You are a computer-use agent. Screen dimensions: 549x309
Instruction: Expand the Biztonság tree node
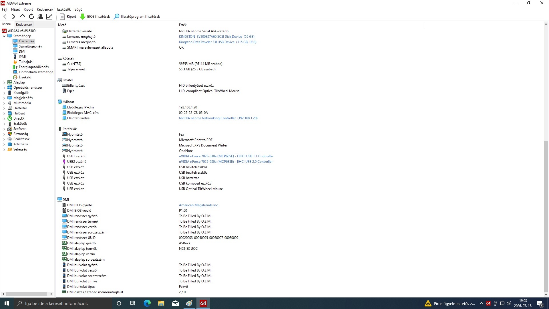click(x=4, y=134)
